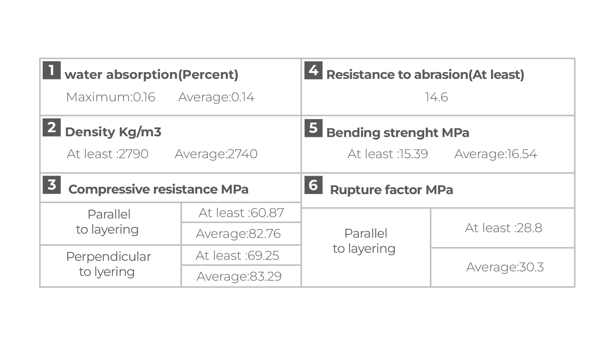Click the At least :28.8 rupture cell

(503, 228)
